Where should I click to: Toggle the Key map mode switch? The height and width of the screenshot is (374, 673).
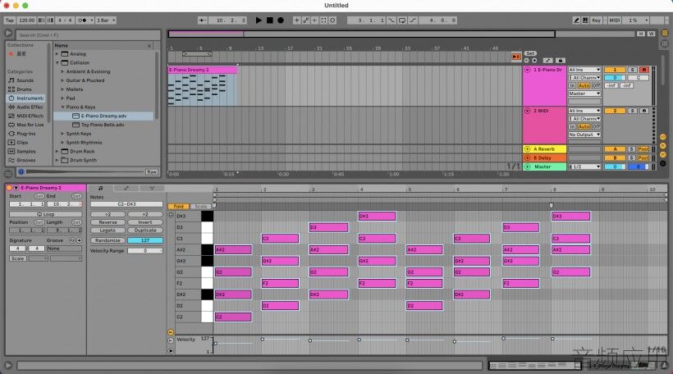(596, 21)
